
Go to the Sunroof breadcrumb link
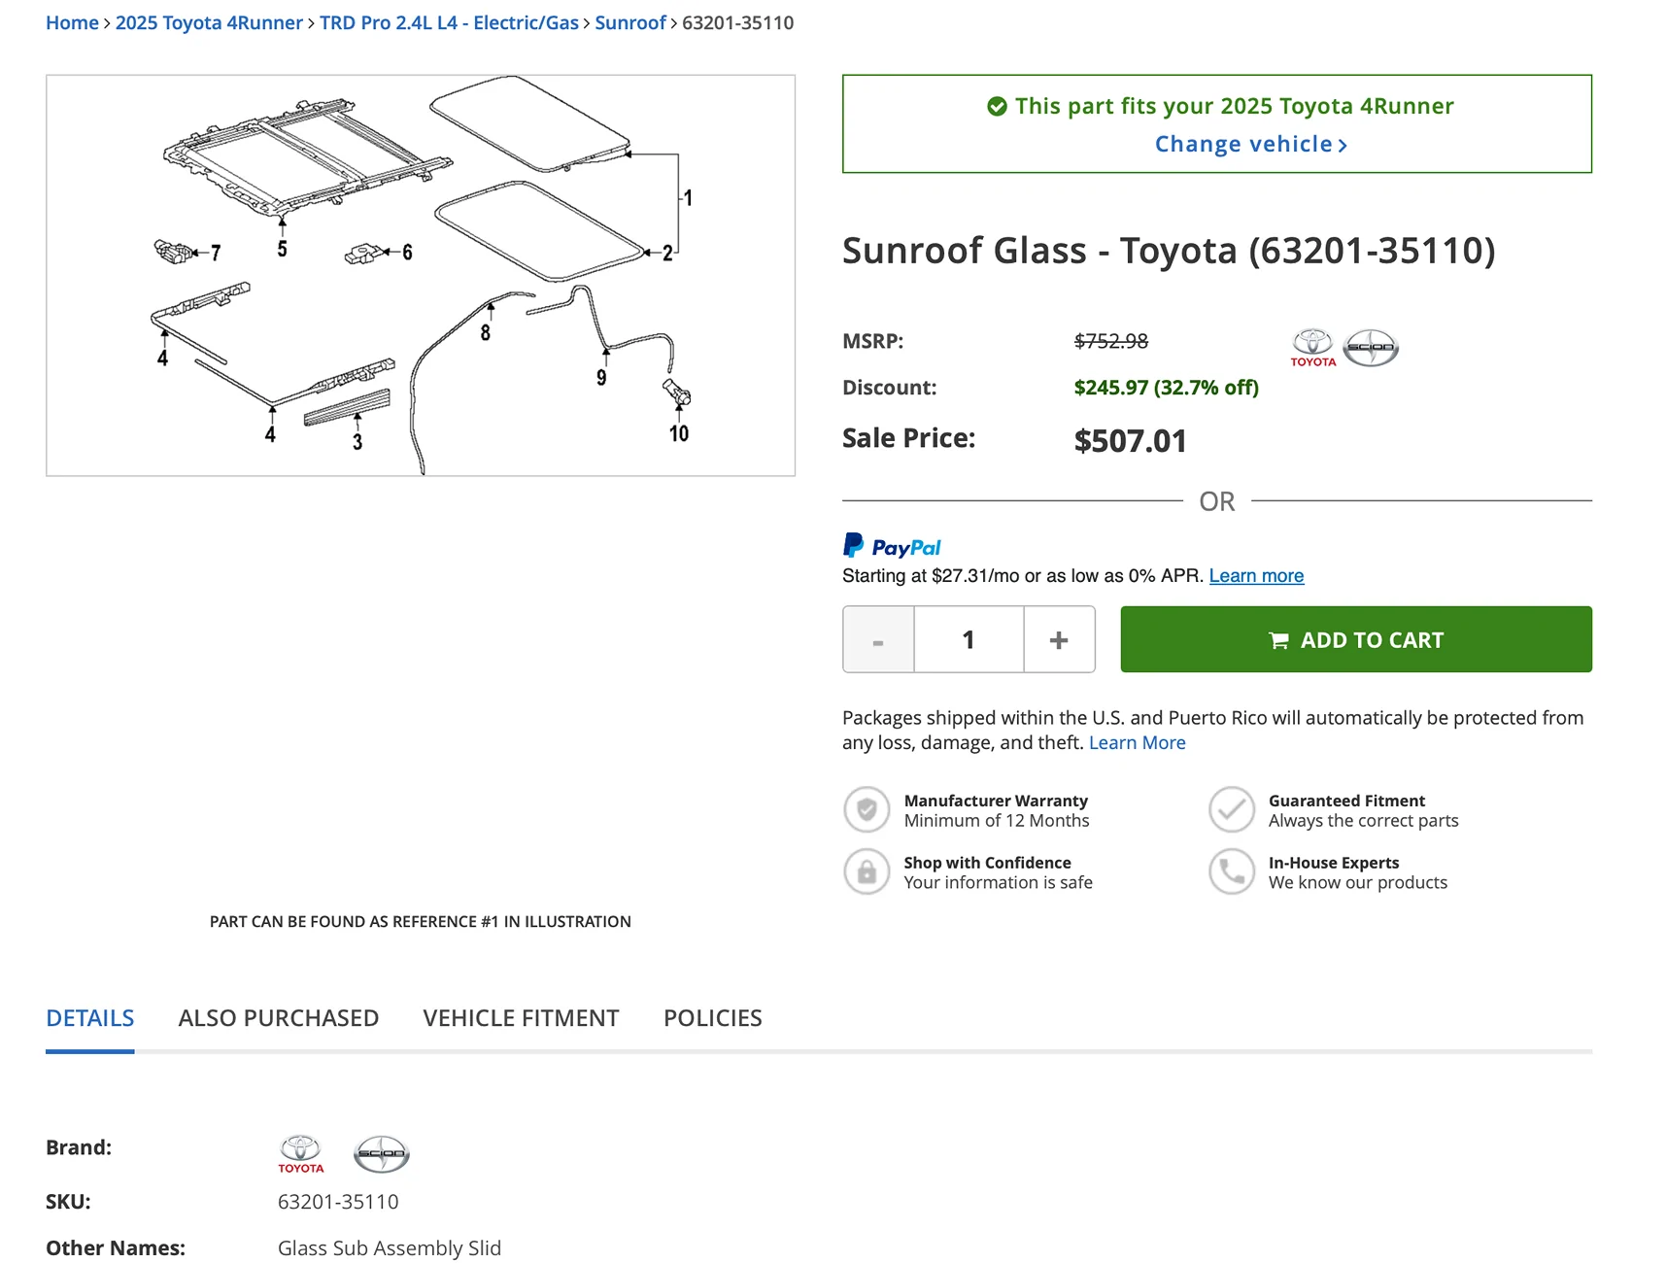tap(629, 22)
